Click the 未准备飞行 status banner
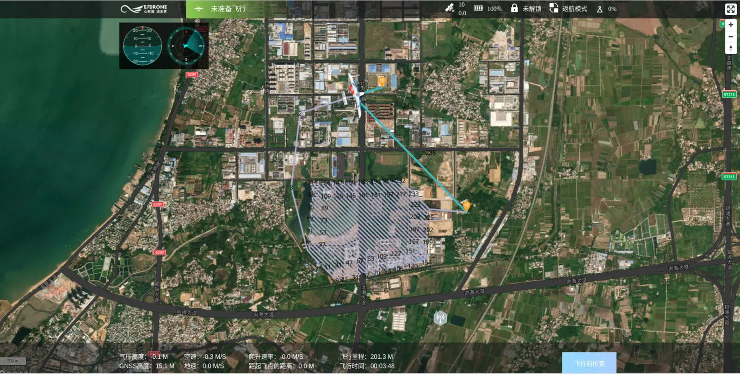Viewport: 740px width, 374px height. point(228,9)
